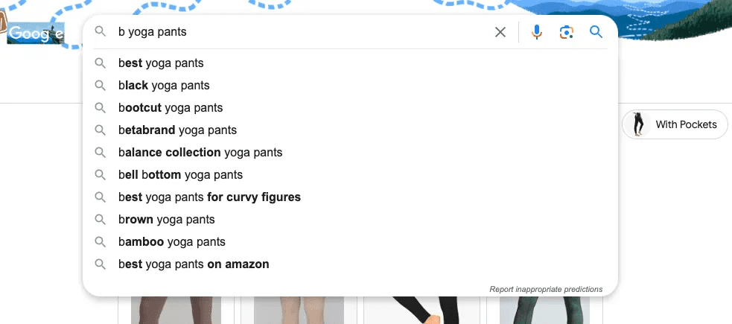Image resolution: width=732 pixels, height=324 pixels.
Task: Click the Google logo doodle
Action: [36, 34]
